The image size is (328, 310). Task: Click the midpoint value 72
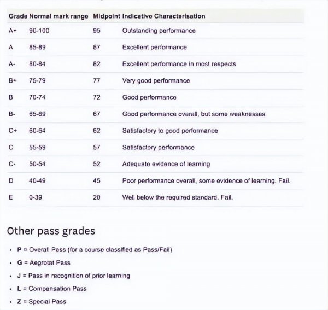tap(97, 97)
